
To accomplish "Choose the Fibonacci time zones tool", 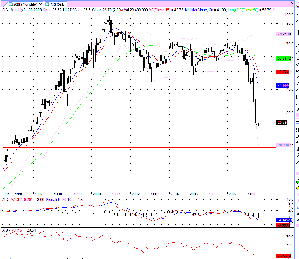I will 298,130.
